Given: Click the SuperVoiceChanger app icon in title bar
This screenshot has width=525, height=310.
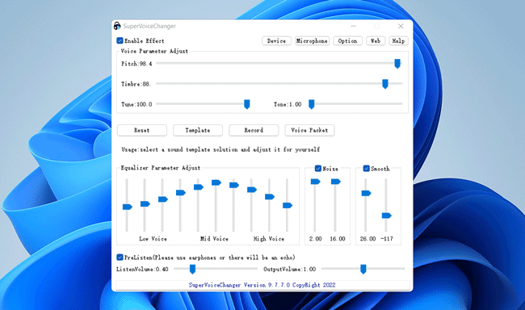Looking at the screenshot, I should click(117, 26).
